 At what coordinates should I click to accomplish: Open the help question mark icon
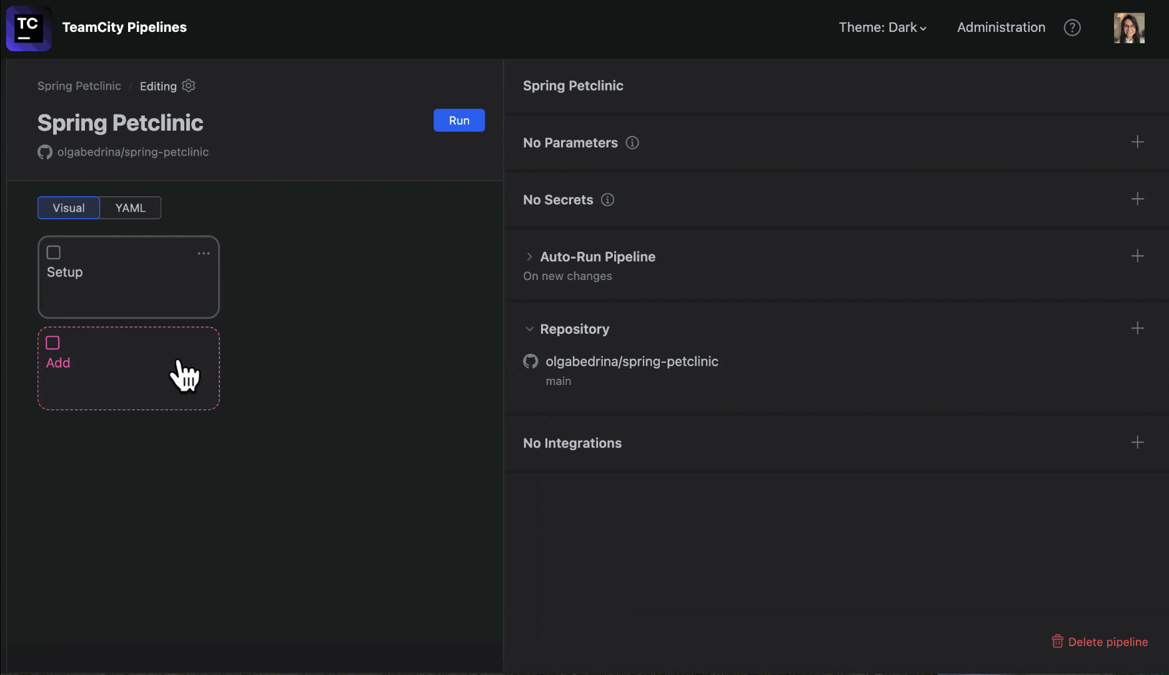click(x=1072, y=27)
